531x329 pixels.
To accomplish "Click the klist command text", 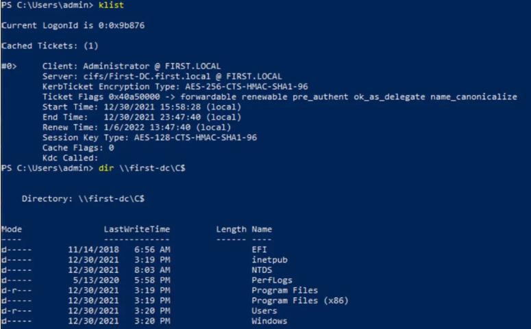I will (x=111, y=5).
